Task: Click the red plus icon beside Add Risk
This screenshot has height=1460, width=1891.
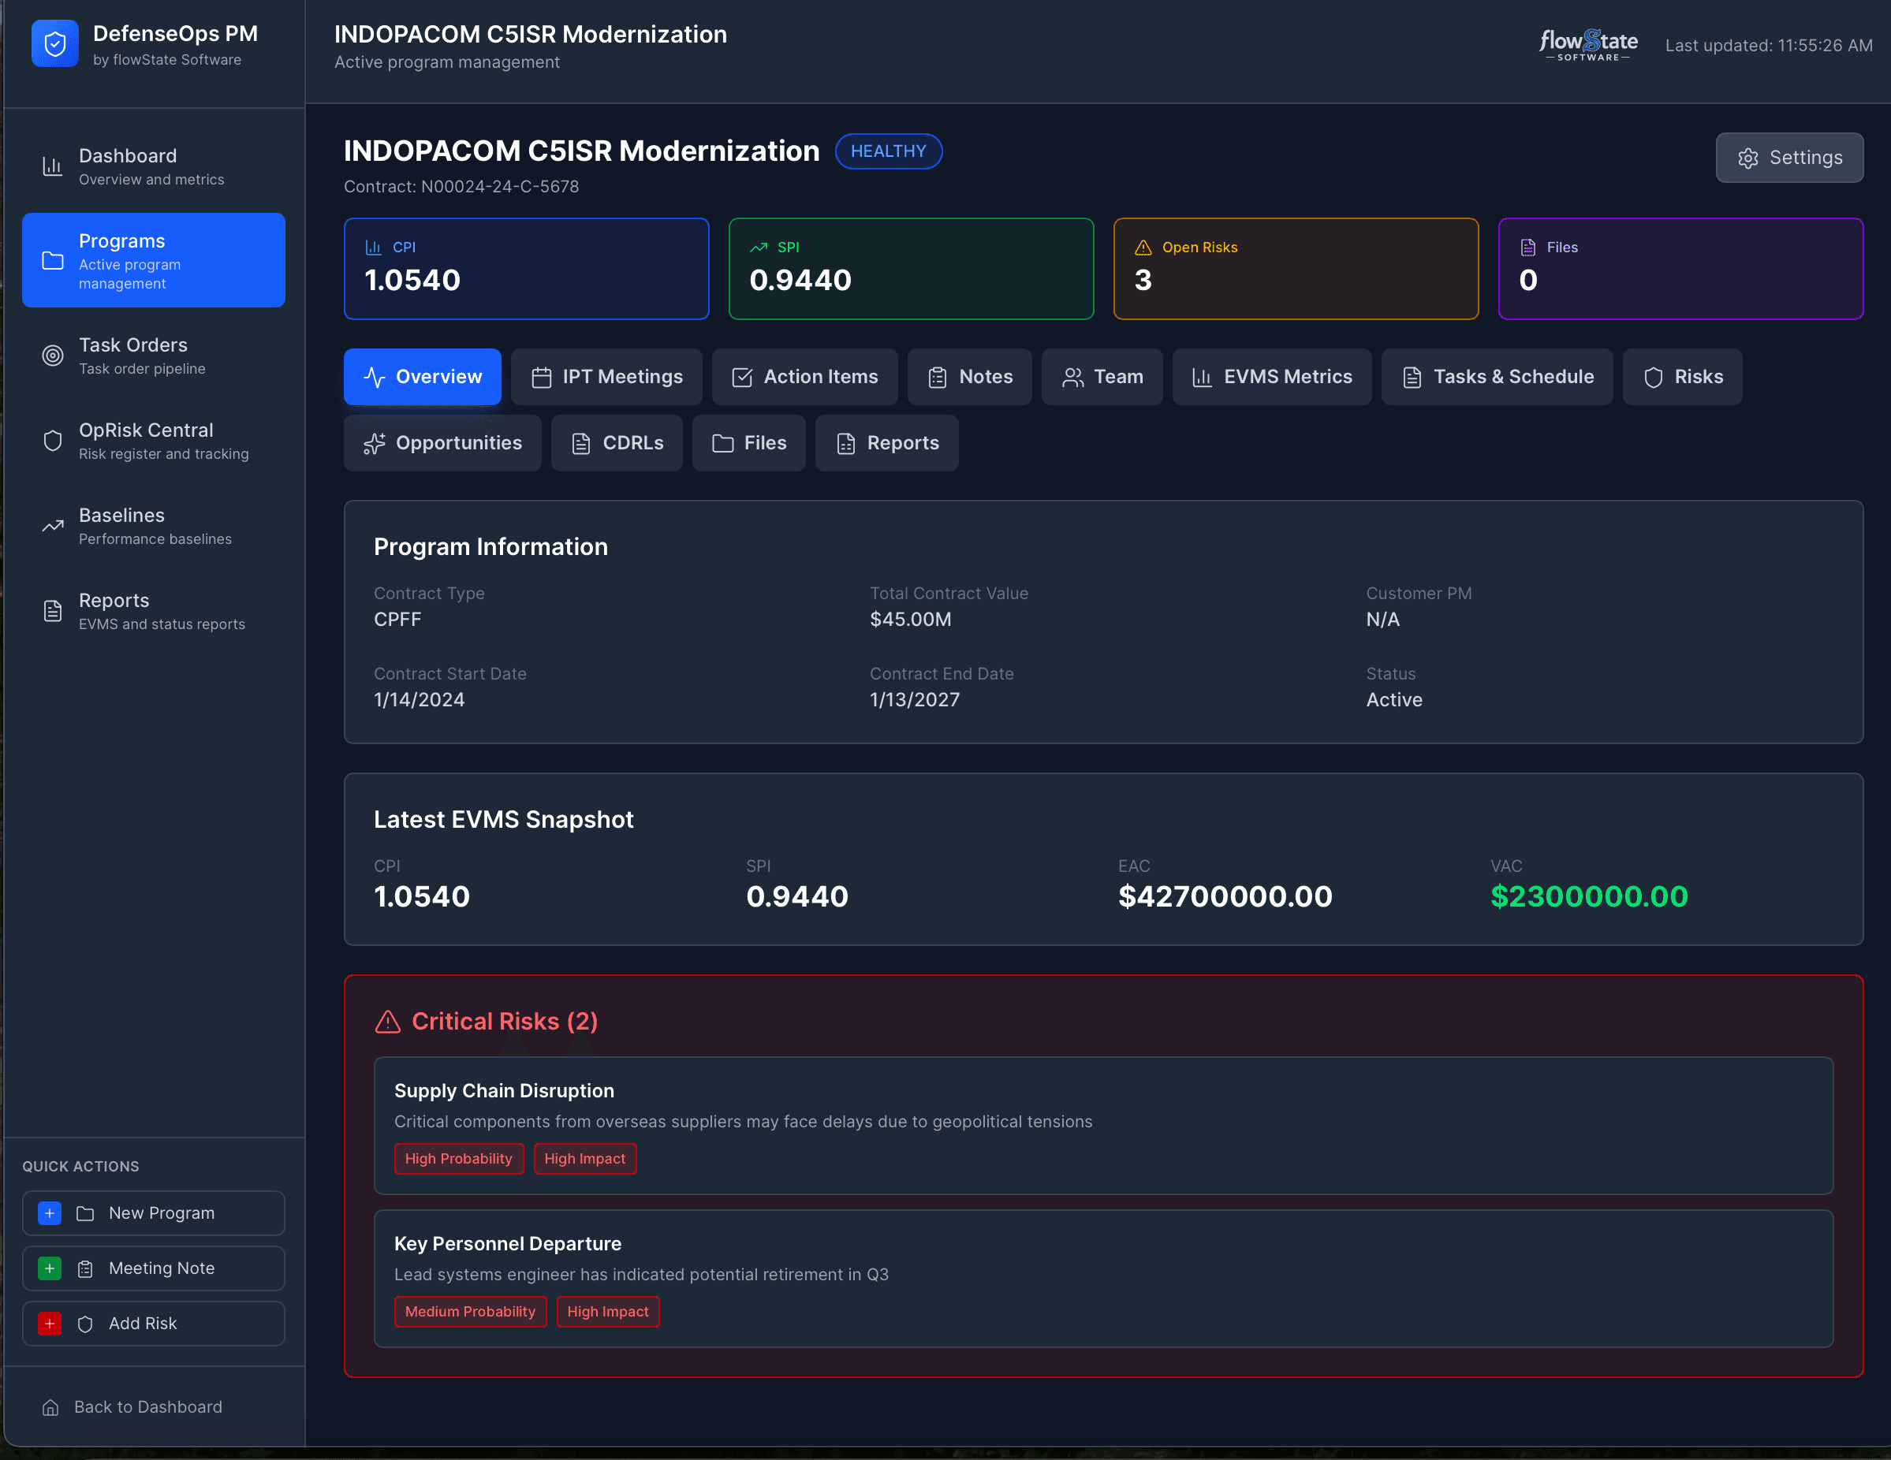Action: pos(50,1324)
